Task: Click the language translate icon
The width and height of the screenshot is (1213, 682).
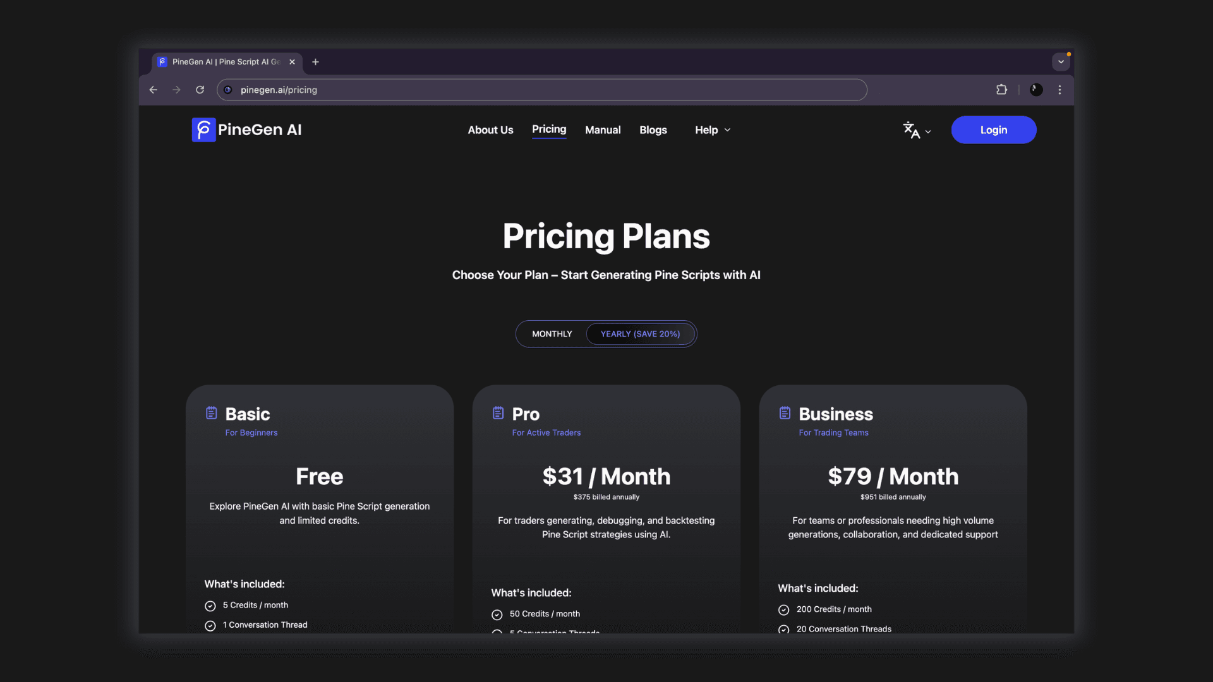Action: click(x=911, y=130)
